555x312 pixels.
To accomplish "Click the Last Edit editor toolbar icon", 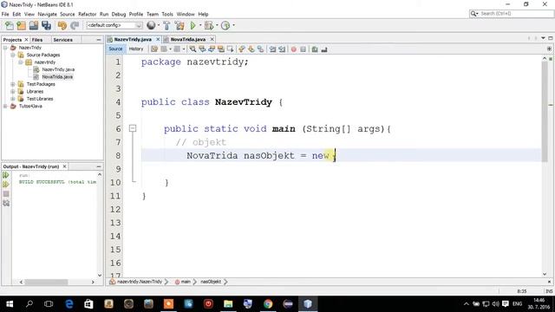I will [154, 49].
